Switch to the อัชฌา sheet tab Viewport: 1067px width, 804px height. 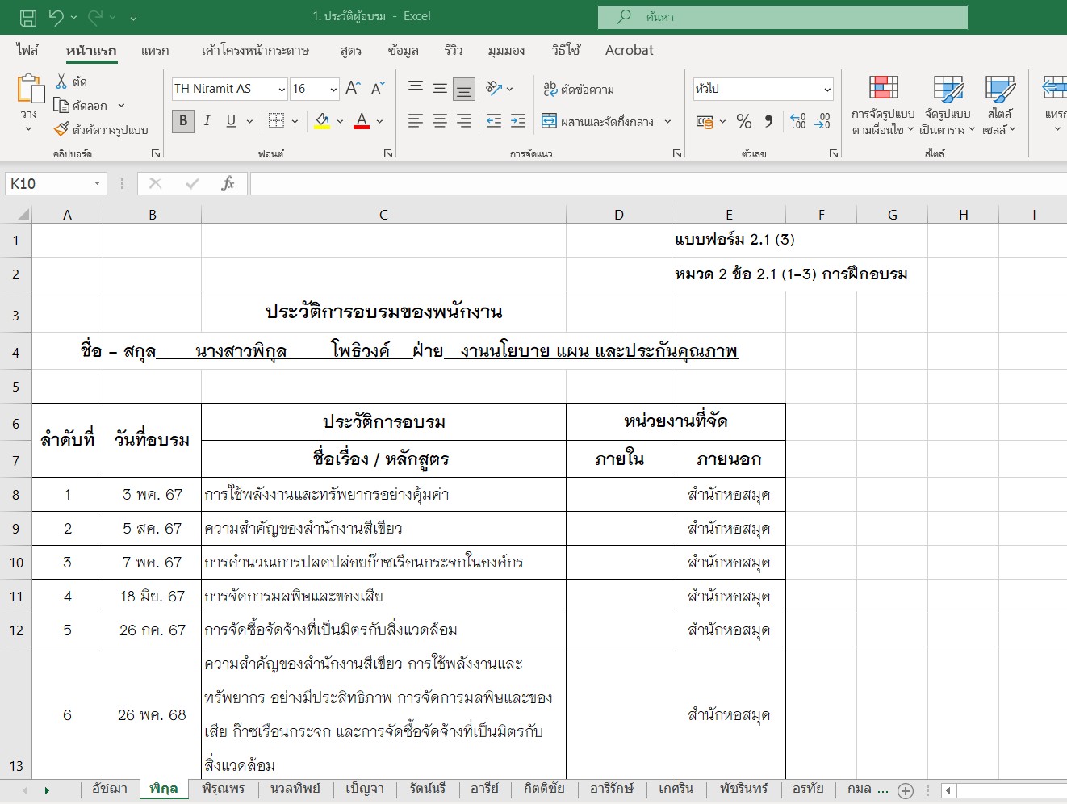(110, 789)
